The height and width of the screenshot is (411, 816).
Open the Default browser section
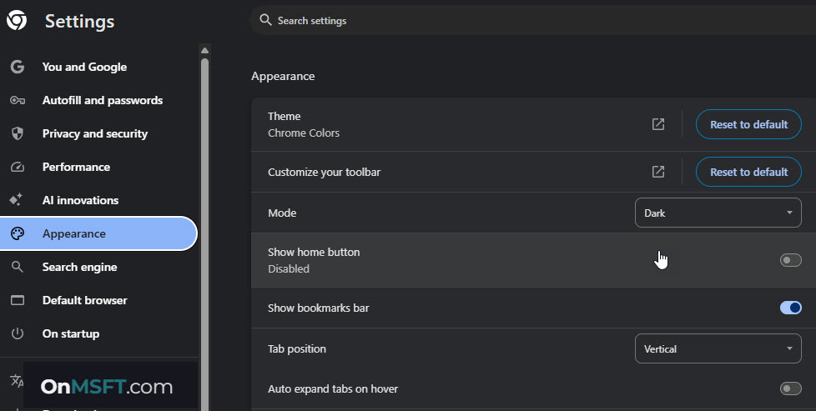84,300
